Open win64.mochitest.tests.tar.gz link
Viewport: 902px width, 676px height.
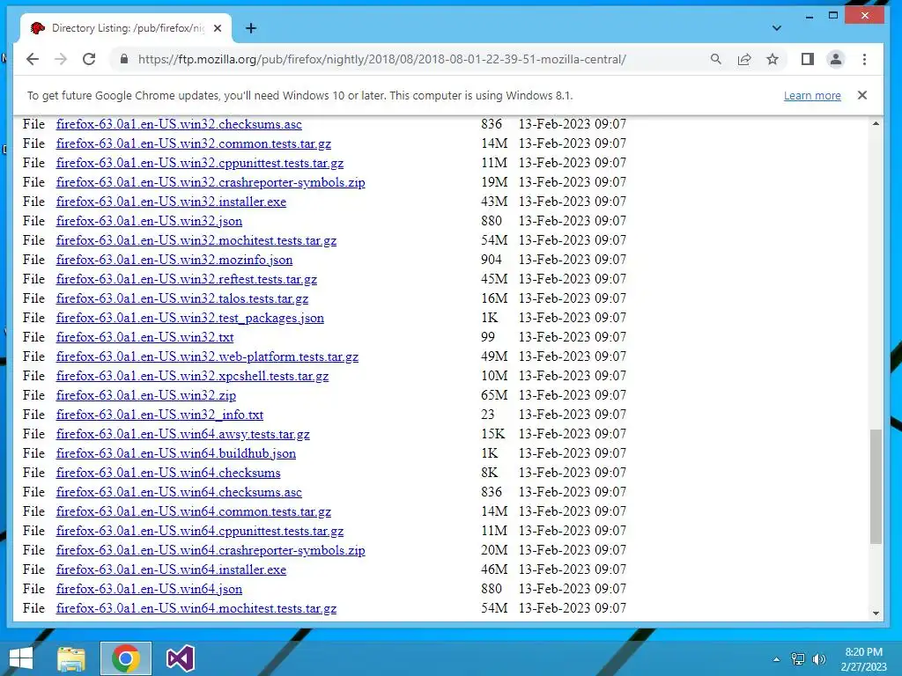point(196,608)
